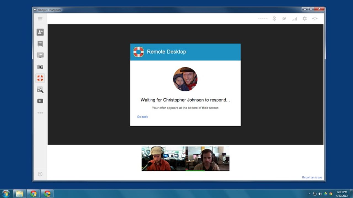The height and width of the screenshot is (198, 353).
Task: Select the Remote Desktop app icon
Action: [x=40, y=78]
